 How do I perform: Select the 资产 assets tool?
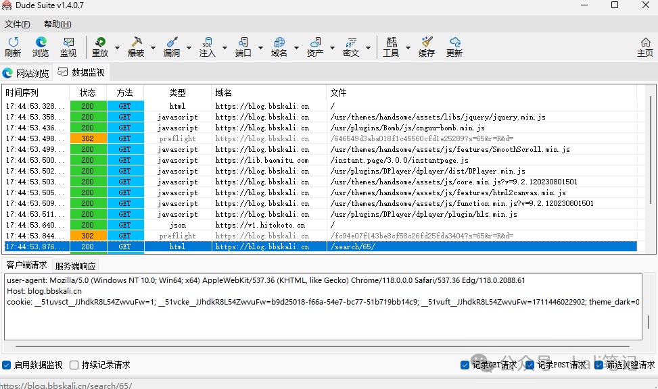click(315, 47)
